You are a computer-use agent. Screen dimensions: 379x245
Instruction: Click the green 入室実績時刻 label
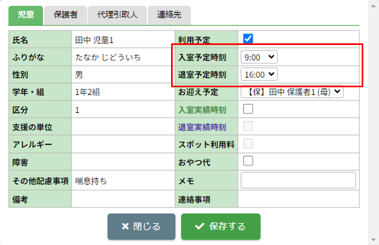point(202,110)
